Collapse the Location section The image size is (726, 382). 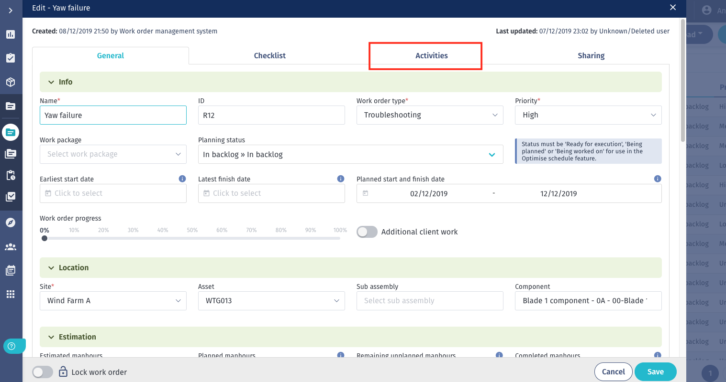coord(51,268)
